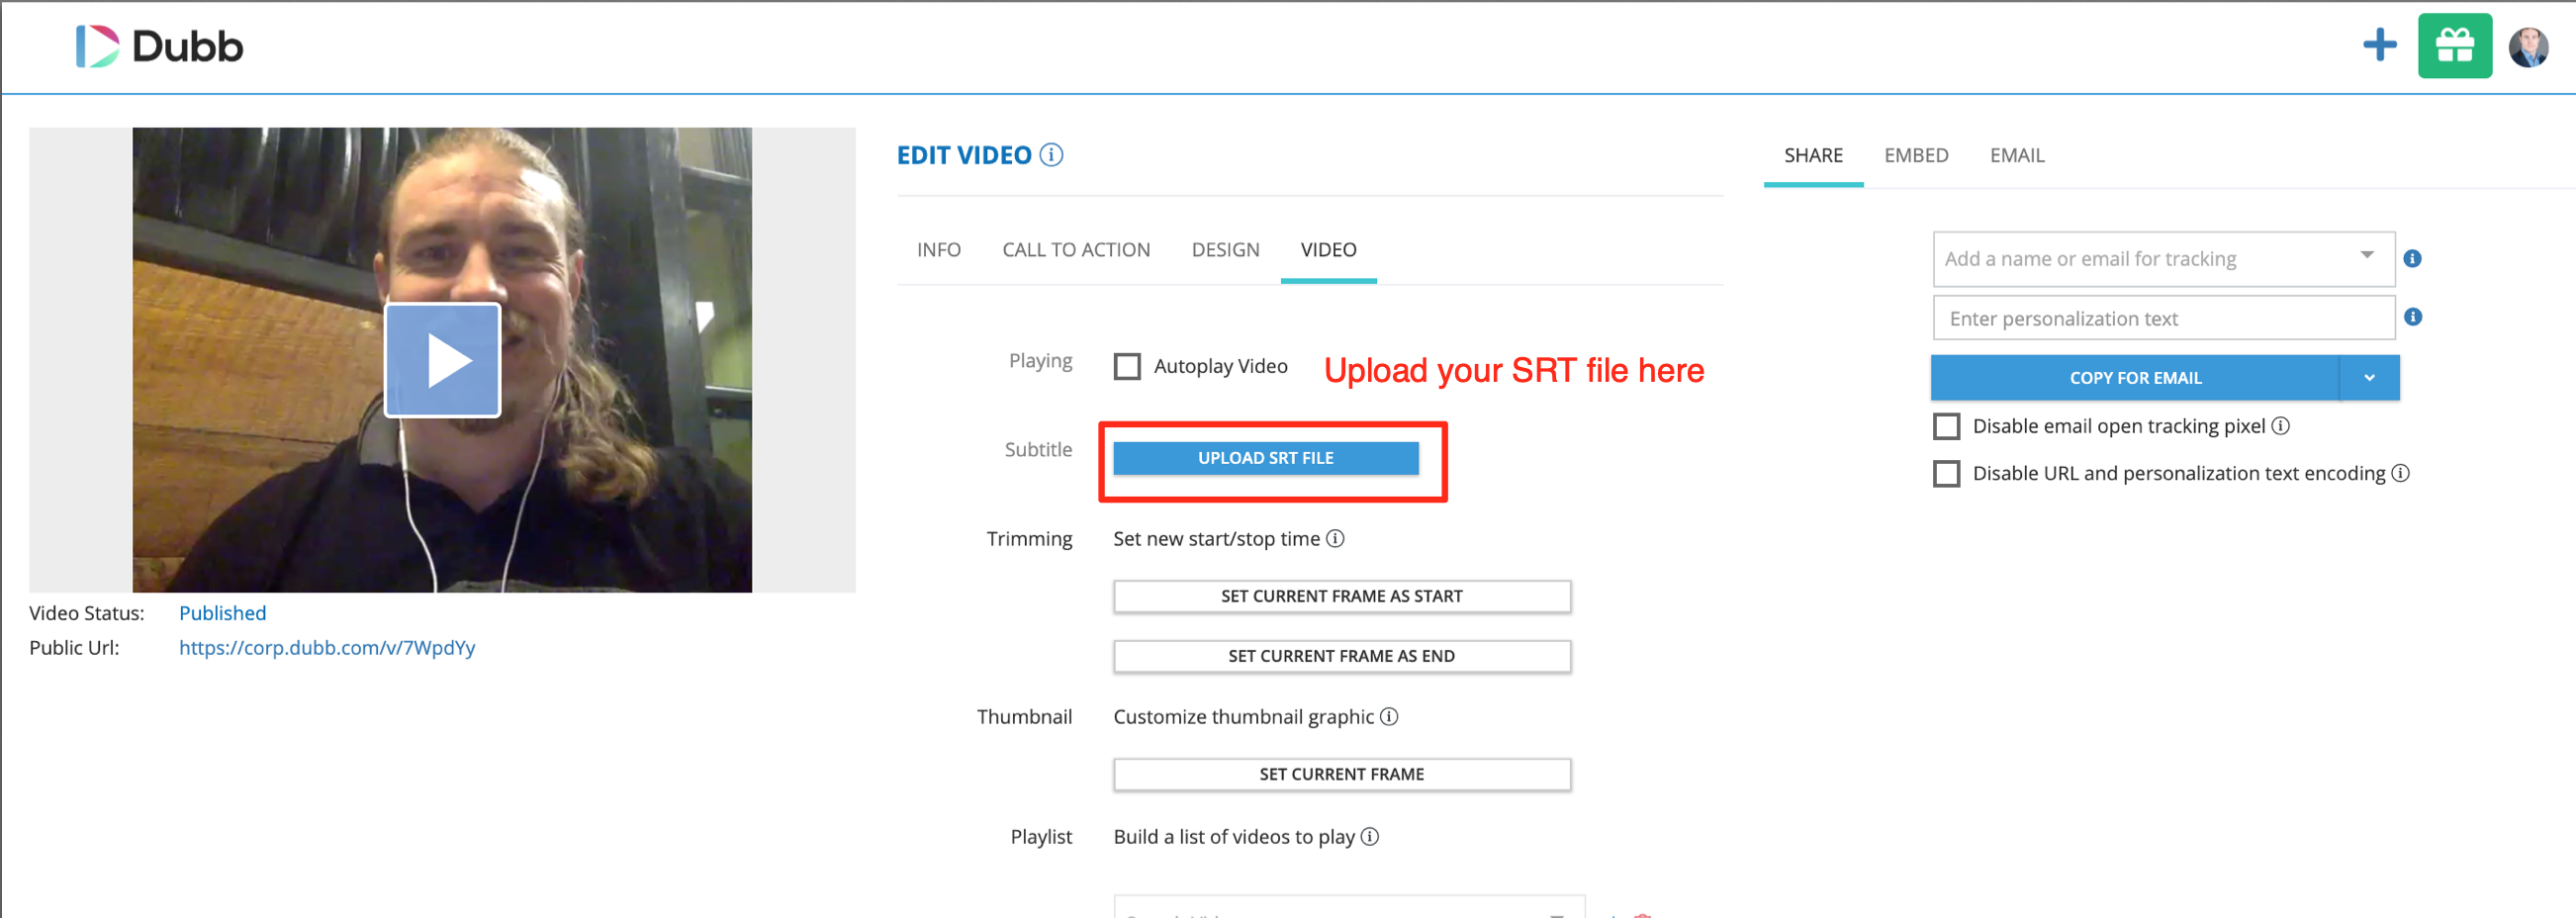Screen dimensions: 2576x918
Task: Click the Thumbnail label
Action: tap(1024, 717)
